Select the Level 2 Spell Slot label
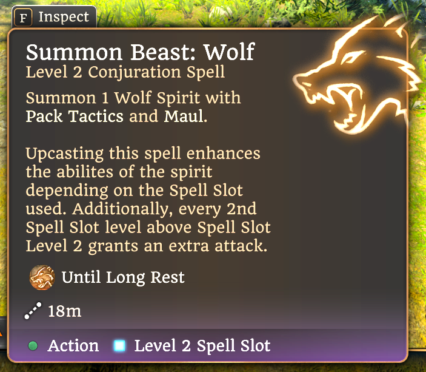Image resolution: width=426 pixels, height=372 pixels. (202, 346)
